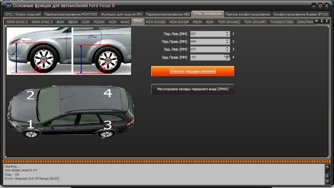Increase Зад.Лев.(мм) with up arrow
Viewport: 334px width, 188px height.
pyautogui.click(x=227, y=48)
